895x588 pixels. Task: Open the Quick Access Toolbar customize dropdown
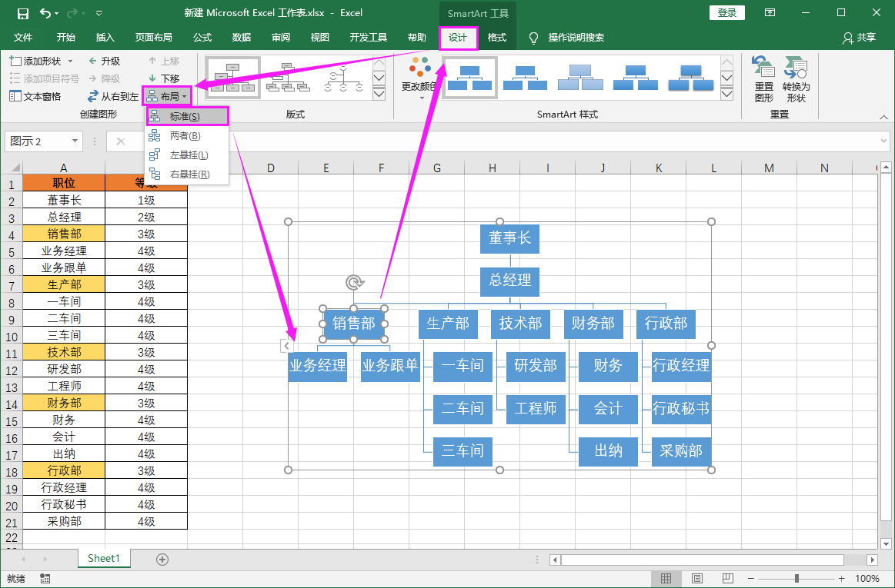98,13
